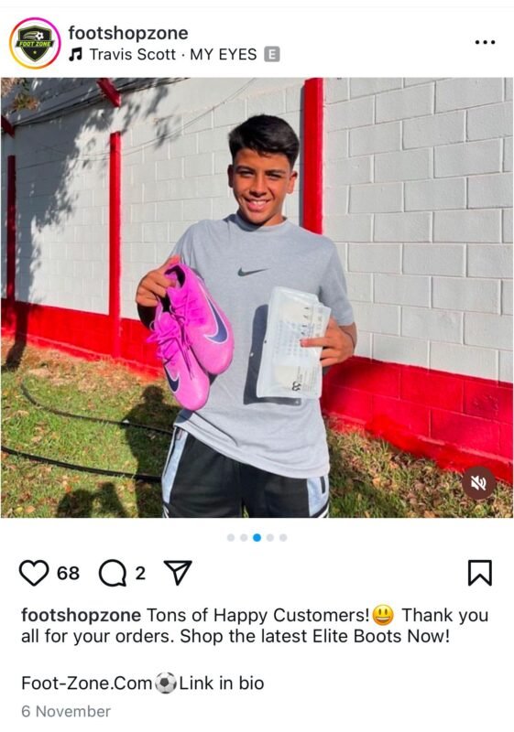Open the three-dot more options menu
This screenshot has width=514, height=732.
(485, 42)
